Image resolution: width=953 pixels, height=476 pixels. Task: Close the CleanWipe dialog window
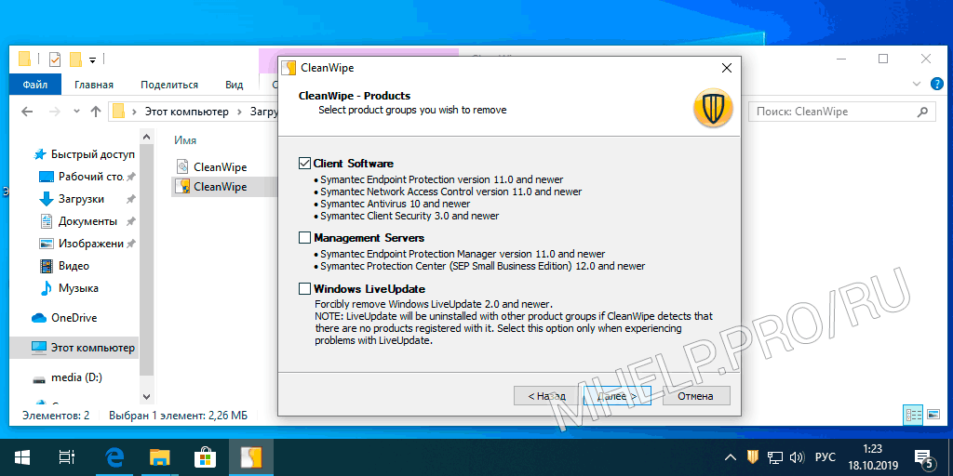pos(726,68)
